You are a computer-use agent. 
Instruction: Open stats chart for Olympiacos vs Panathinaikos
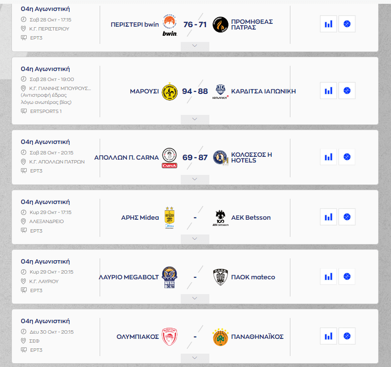click(329, 336)
